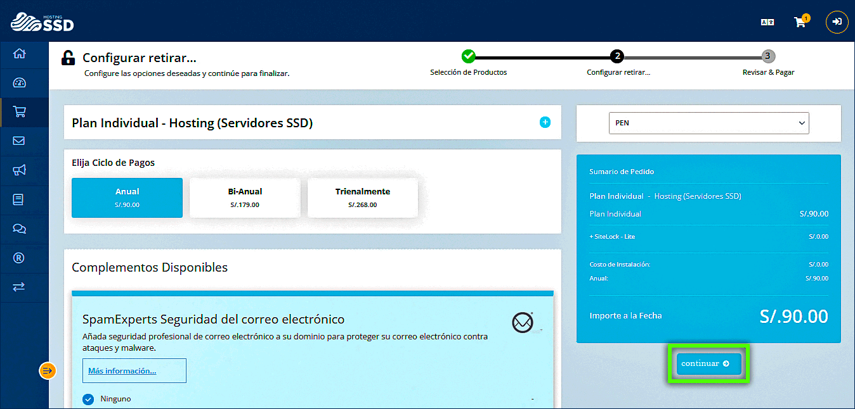The height and width of the screenshot is (409, 855).
Task: Click the envelope email icon in sidebar
Action: click(19, 141)
